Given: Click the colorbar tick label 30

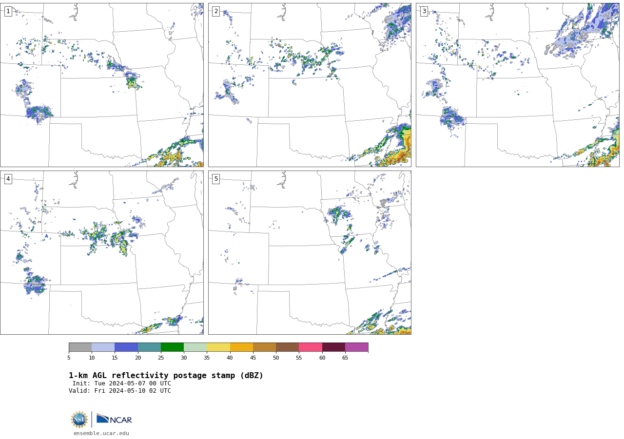Looking at the screenshot, I should click(184, 358).
